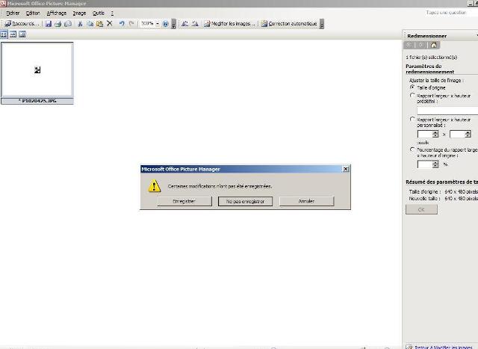Open the predefined width x height combo box
This screenshot has width=478, height=349.
coord(447,111)
